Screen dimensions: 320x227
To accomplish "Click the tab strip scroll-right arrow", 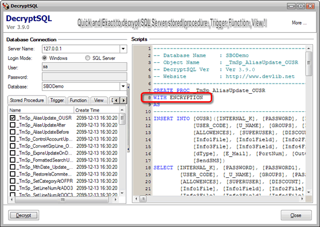I will tap(123, 100).
